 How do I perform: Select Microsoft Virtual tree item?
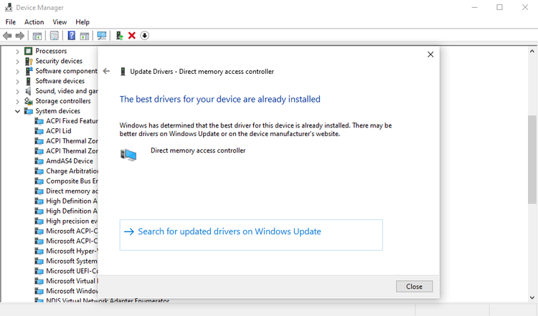pyautogui.click(x=72, y=281)
